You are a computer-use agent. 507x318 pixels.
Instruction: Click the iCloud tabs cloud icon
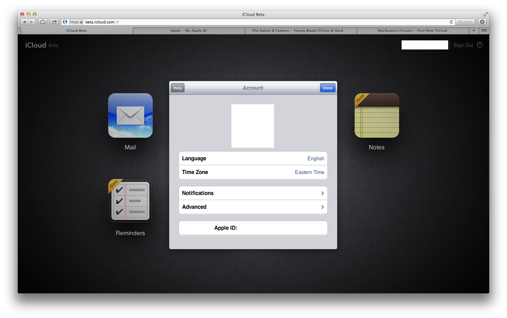pos(43,22)
